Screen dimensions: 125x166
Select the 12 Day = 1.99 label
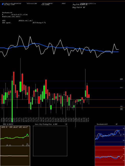(x=9, y=5)
